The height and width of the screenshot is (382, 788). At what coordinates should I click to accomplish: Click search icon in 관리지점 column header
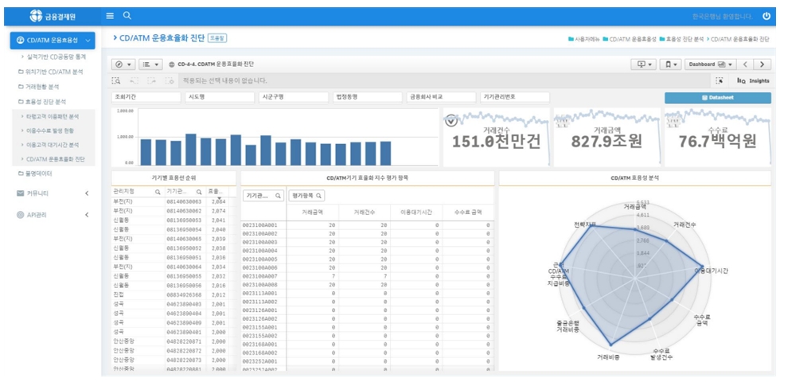157,192
